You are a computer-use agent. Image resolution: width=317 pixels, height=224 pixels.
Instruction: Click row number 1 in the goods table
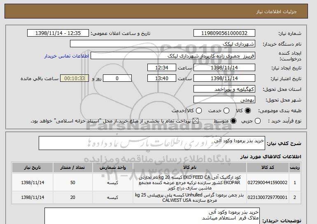(295, 182)
